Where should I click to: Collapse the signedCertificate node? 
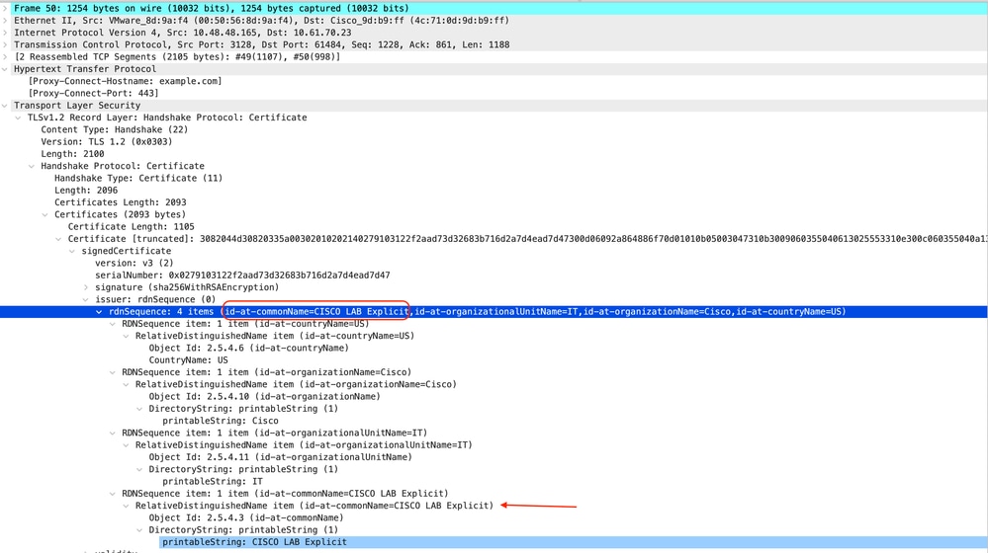click(72, 251)
